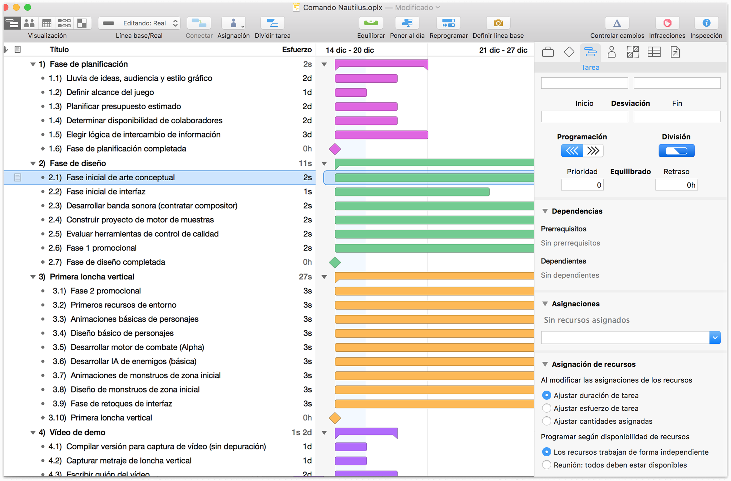This screenshot has height=481, width=731.
Task: Open the resource inspector person icon
Action: pos(611,52)
